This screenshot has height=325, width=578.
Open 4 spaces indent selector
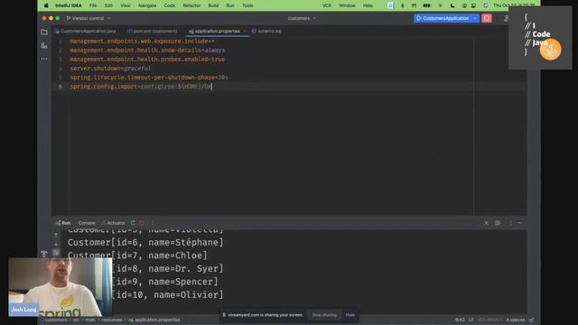(x=516, y=320)
